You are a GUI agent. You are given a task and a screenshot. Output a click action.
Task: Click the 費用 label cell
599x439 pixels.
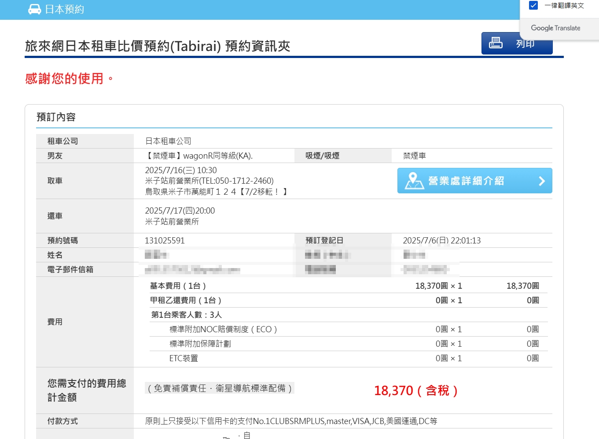tap(85, 322)
